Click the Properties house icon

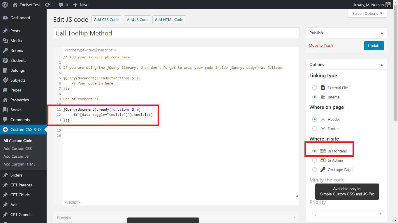click(x=5, y=100)
